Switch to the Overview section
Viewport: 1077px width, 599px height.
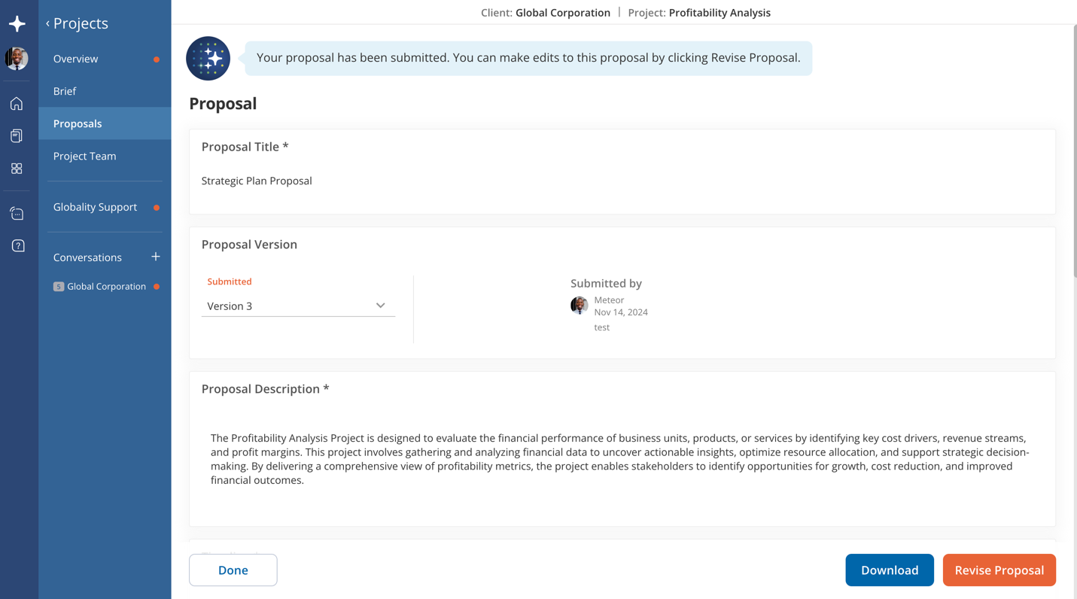(x=75, y=58)
